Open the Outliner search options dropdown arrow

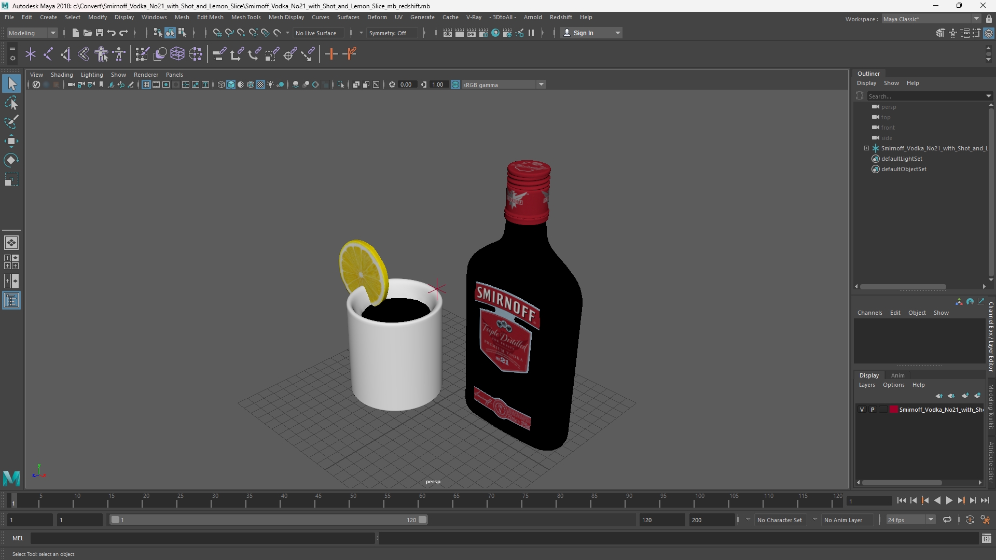(x=988, y=96)
